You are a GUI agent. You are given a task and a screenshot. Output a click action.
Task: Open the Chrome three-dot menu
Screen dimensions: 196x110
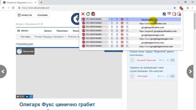(193, 8)
